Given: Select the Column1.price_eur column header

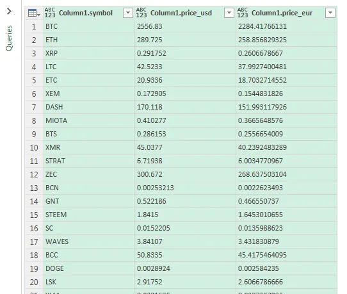Looking at the screenshot, I should click(x=287, y=13).
